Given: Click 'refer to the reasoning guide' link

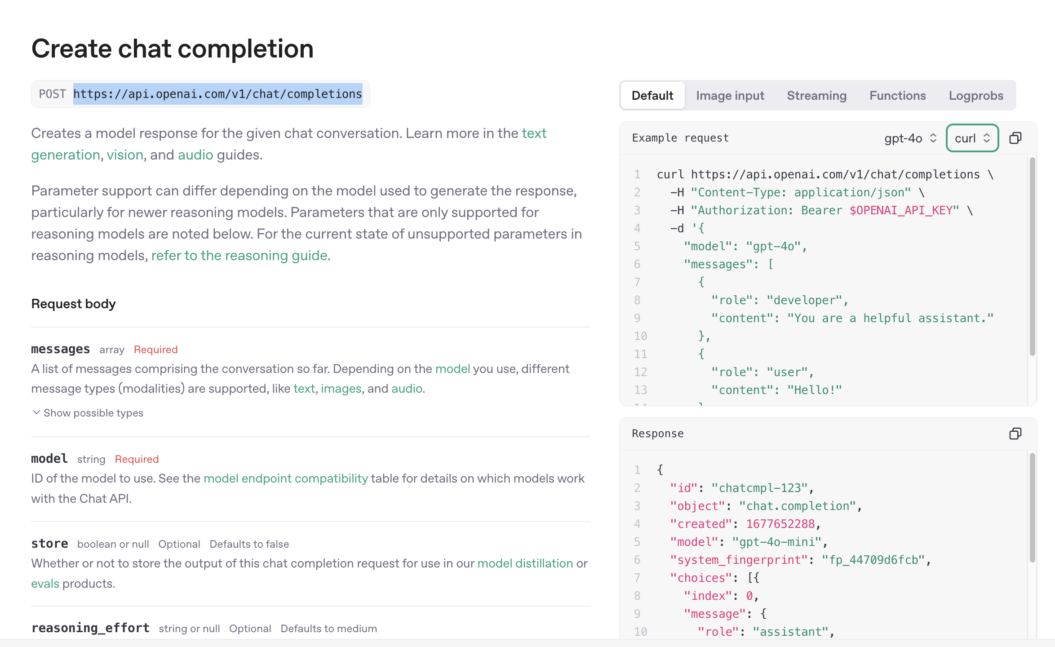Looking at the screenshot, I should click(x=239, y=256).
